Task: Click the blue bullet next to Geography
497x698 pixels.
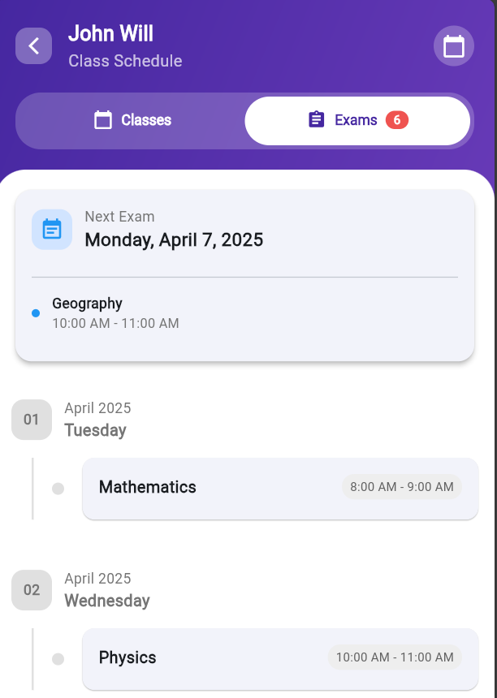Action: pyautogui.click(x=35, y=312)
